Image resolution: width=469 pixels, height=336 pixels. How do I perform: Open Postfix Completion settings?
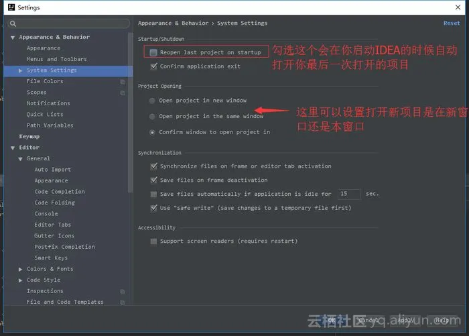(64, 247)
